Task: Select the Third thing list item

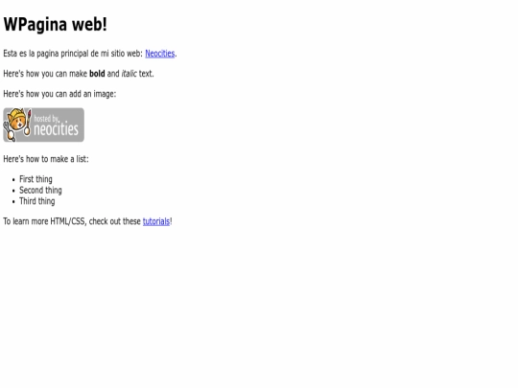Action: point(37,201)
